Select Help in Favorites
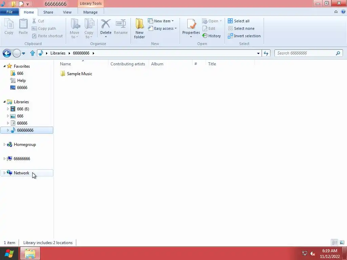Image resolution: width=347 pixels, height=260 pixels. tap(21, 81)
